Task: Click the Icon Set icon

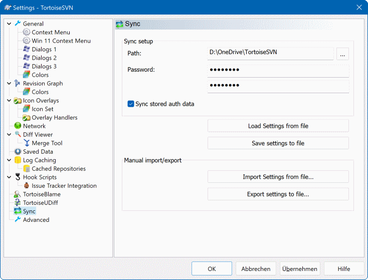Action: (x=27, y=109)
